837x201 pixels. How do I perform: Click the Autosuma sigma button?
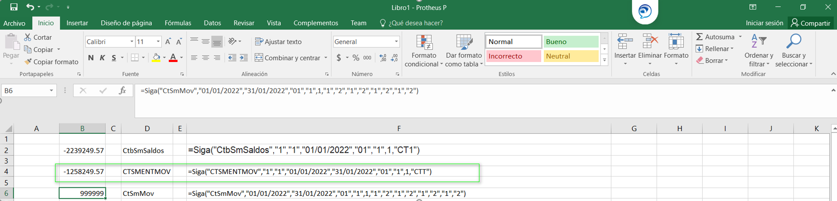pos(715,37)
